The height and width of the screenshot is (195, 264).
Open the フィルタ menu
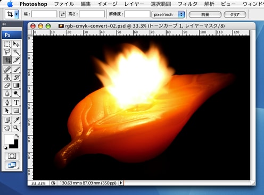pyautogui.click(x=187, y=4)
